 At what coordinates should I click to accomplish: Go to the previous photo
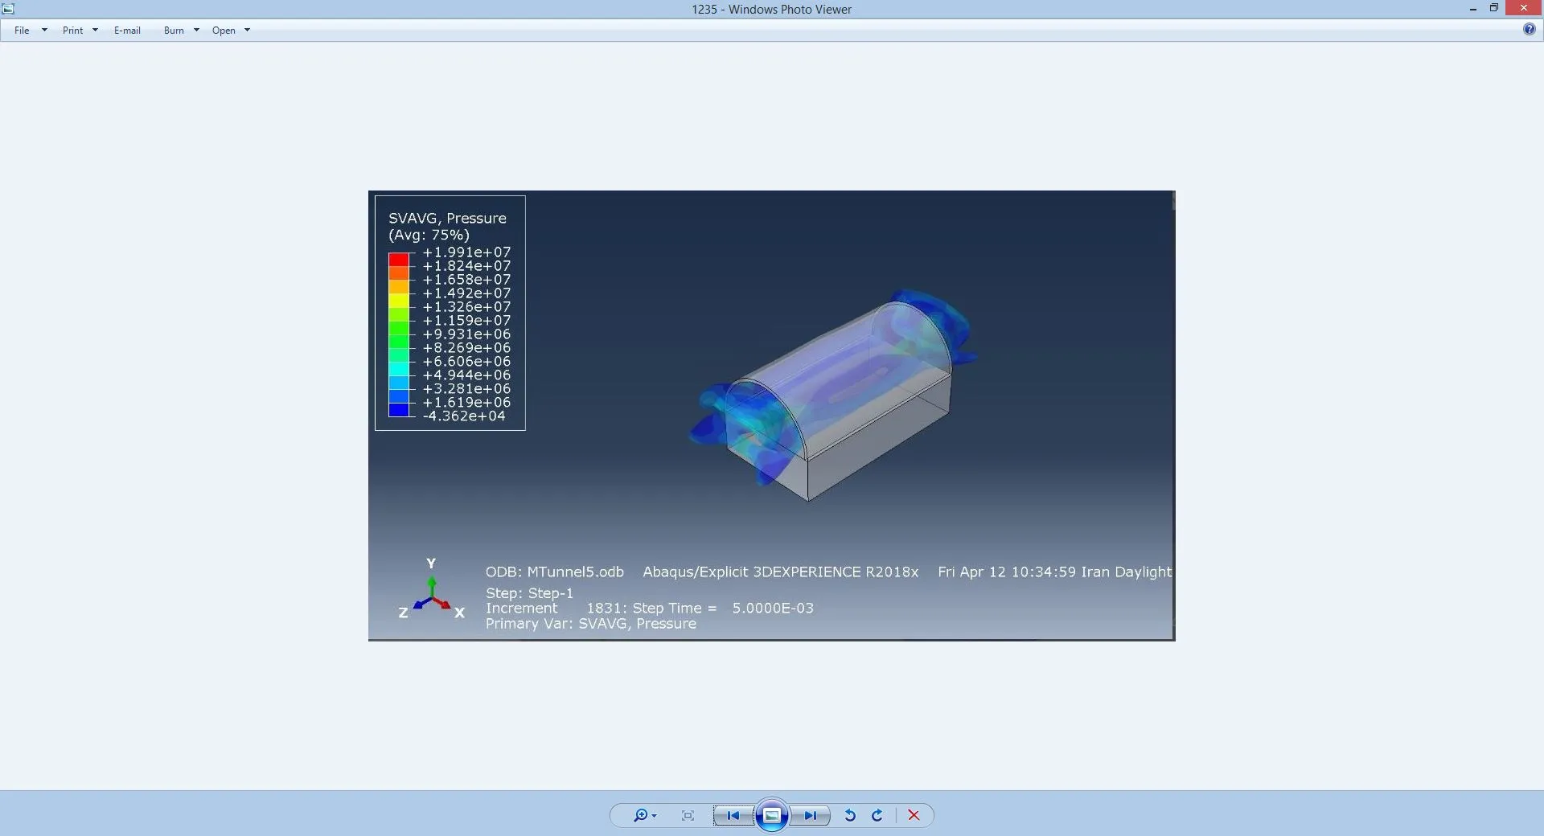(x=733, y=815)
